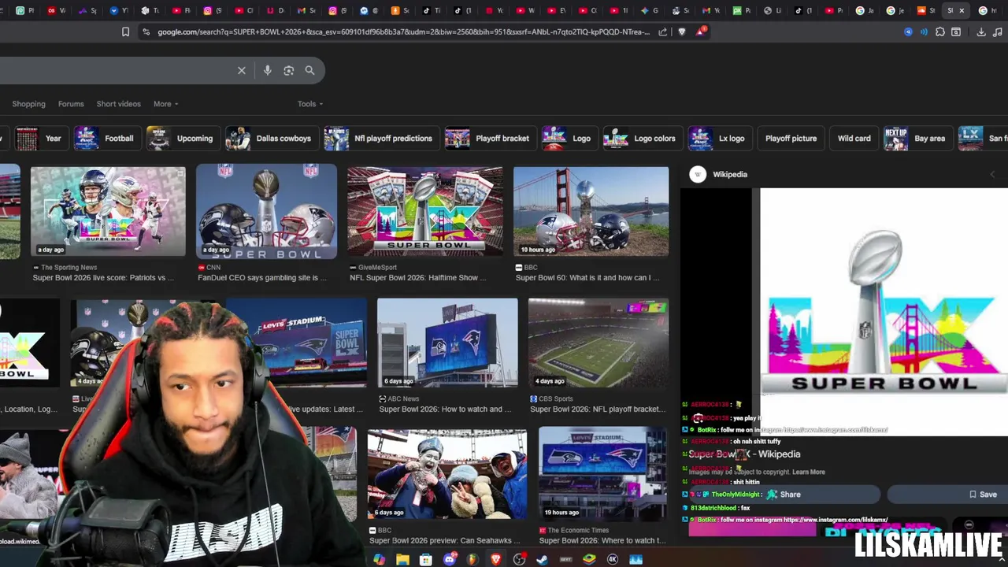
Task: Click the share icon in the address bar
Action: point(663,32)
